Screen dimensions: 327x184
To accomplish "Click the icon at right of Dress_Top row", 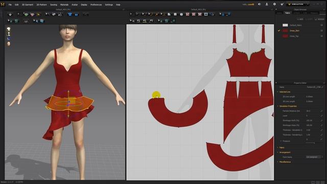I will [322, 36].
